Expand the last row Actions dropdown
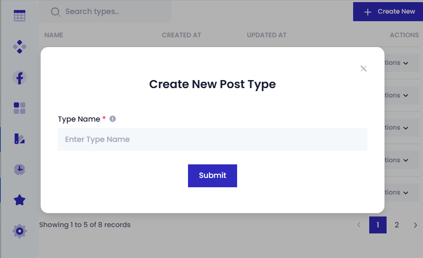This screenshot has height=258, width=423. tap(397, 192)
